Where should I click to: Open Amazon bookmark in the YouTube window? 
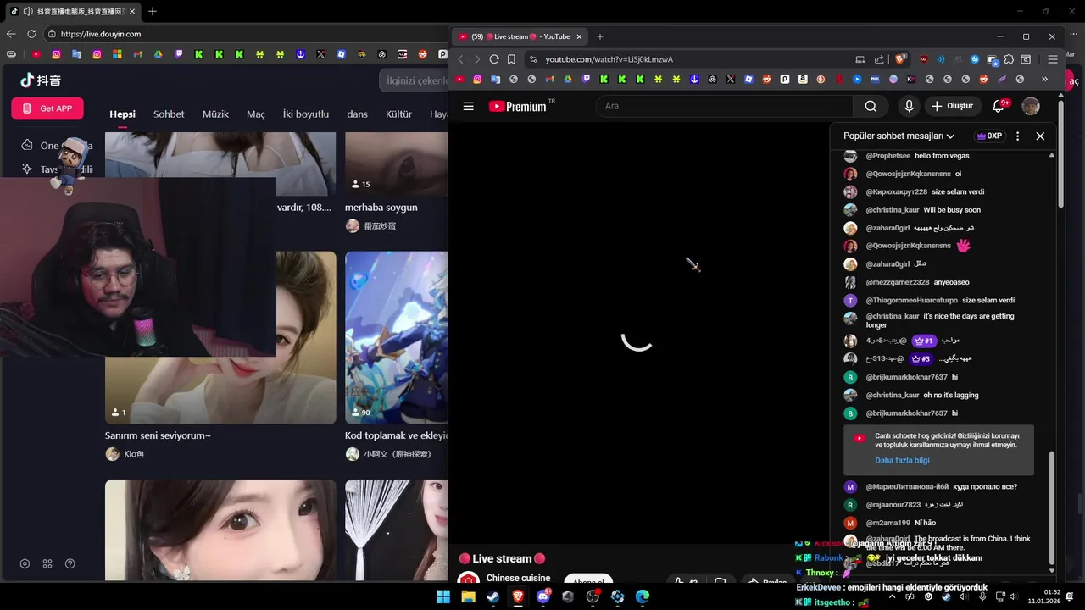pos(803,79)
